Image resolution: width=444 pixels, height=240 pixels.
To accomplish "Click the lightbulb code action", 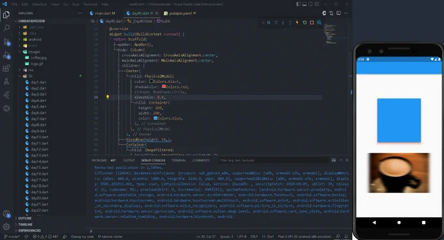I will tap(108, 97).
